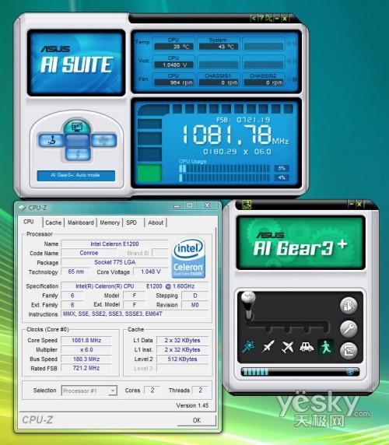Choose the car mode in AI Gear3+
This screenshot has width=389, height=445.
pos(307,347)
